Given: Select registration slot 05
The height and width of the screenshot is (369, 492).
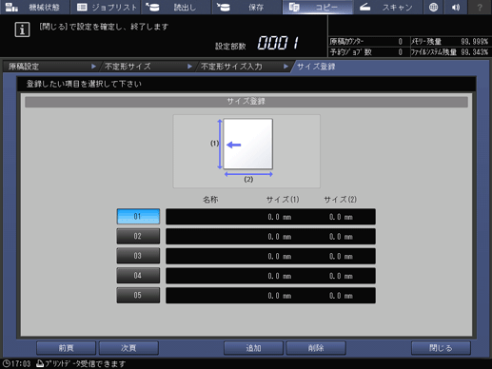Looking at the screenshot, I should [138, 295].
